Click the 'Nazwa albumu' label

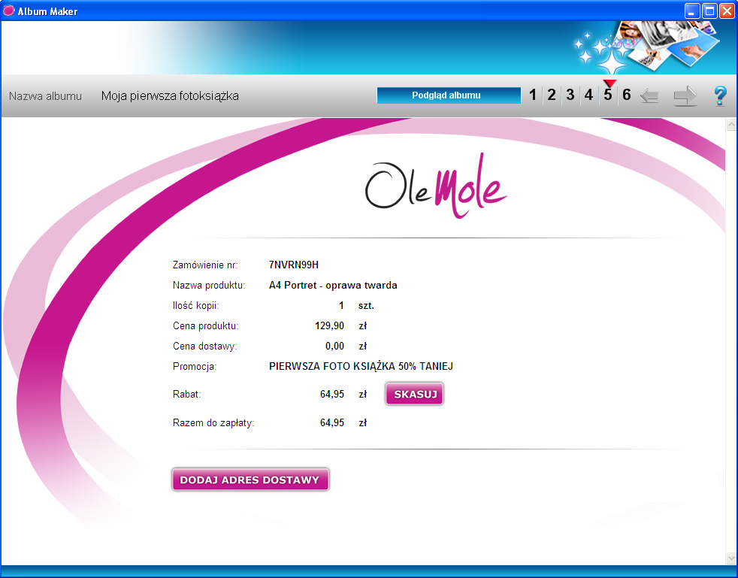(x=45, y=96)
